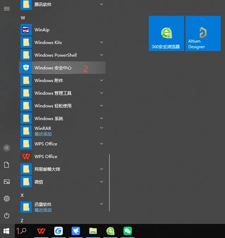Click the power icon in start sidebar

point(7,215)
